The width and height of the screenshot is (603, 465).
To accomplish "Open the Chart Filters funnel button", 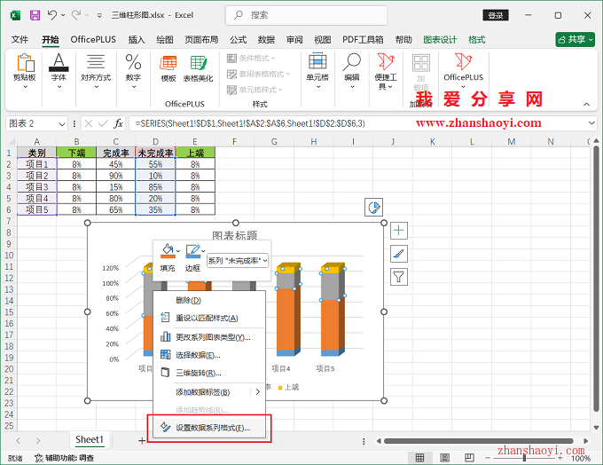I will 399,277.
